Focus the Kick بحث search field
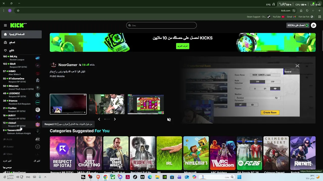The width and height of the screenshot is (323, 181). (x=161, y=25)
